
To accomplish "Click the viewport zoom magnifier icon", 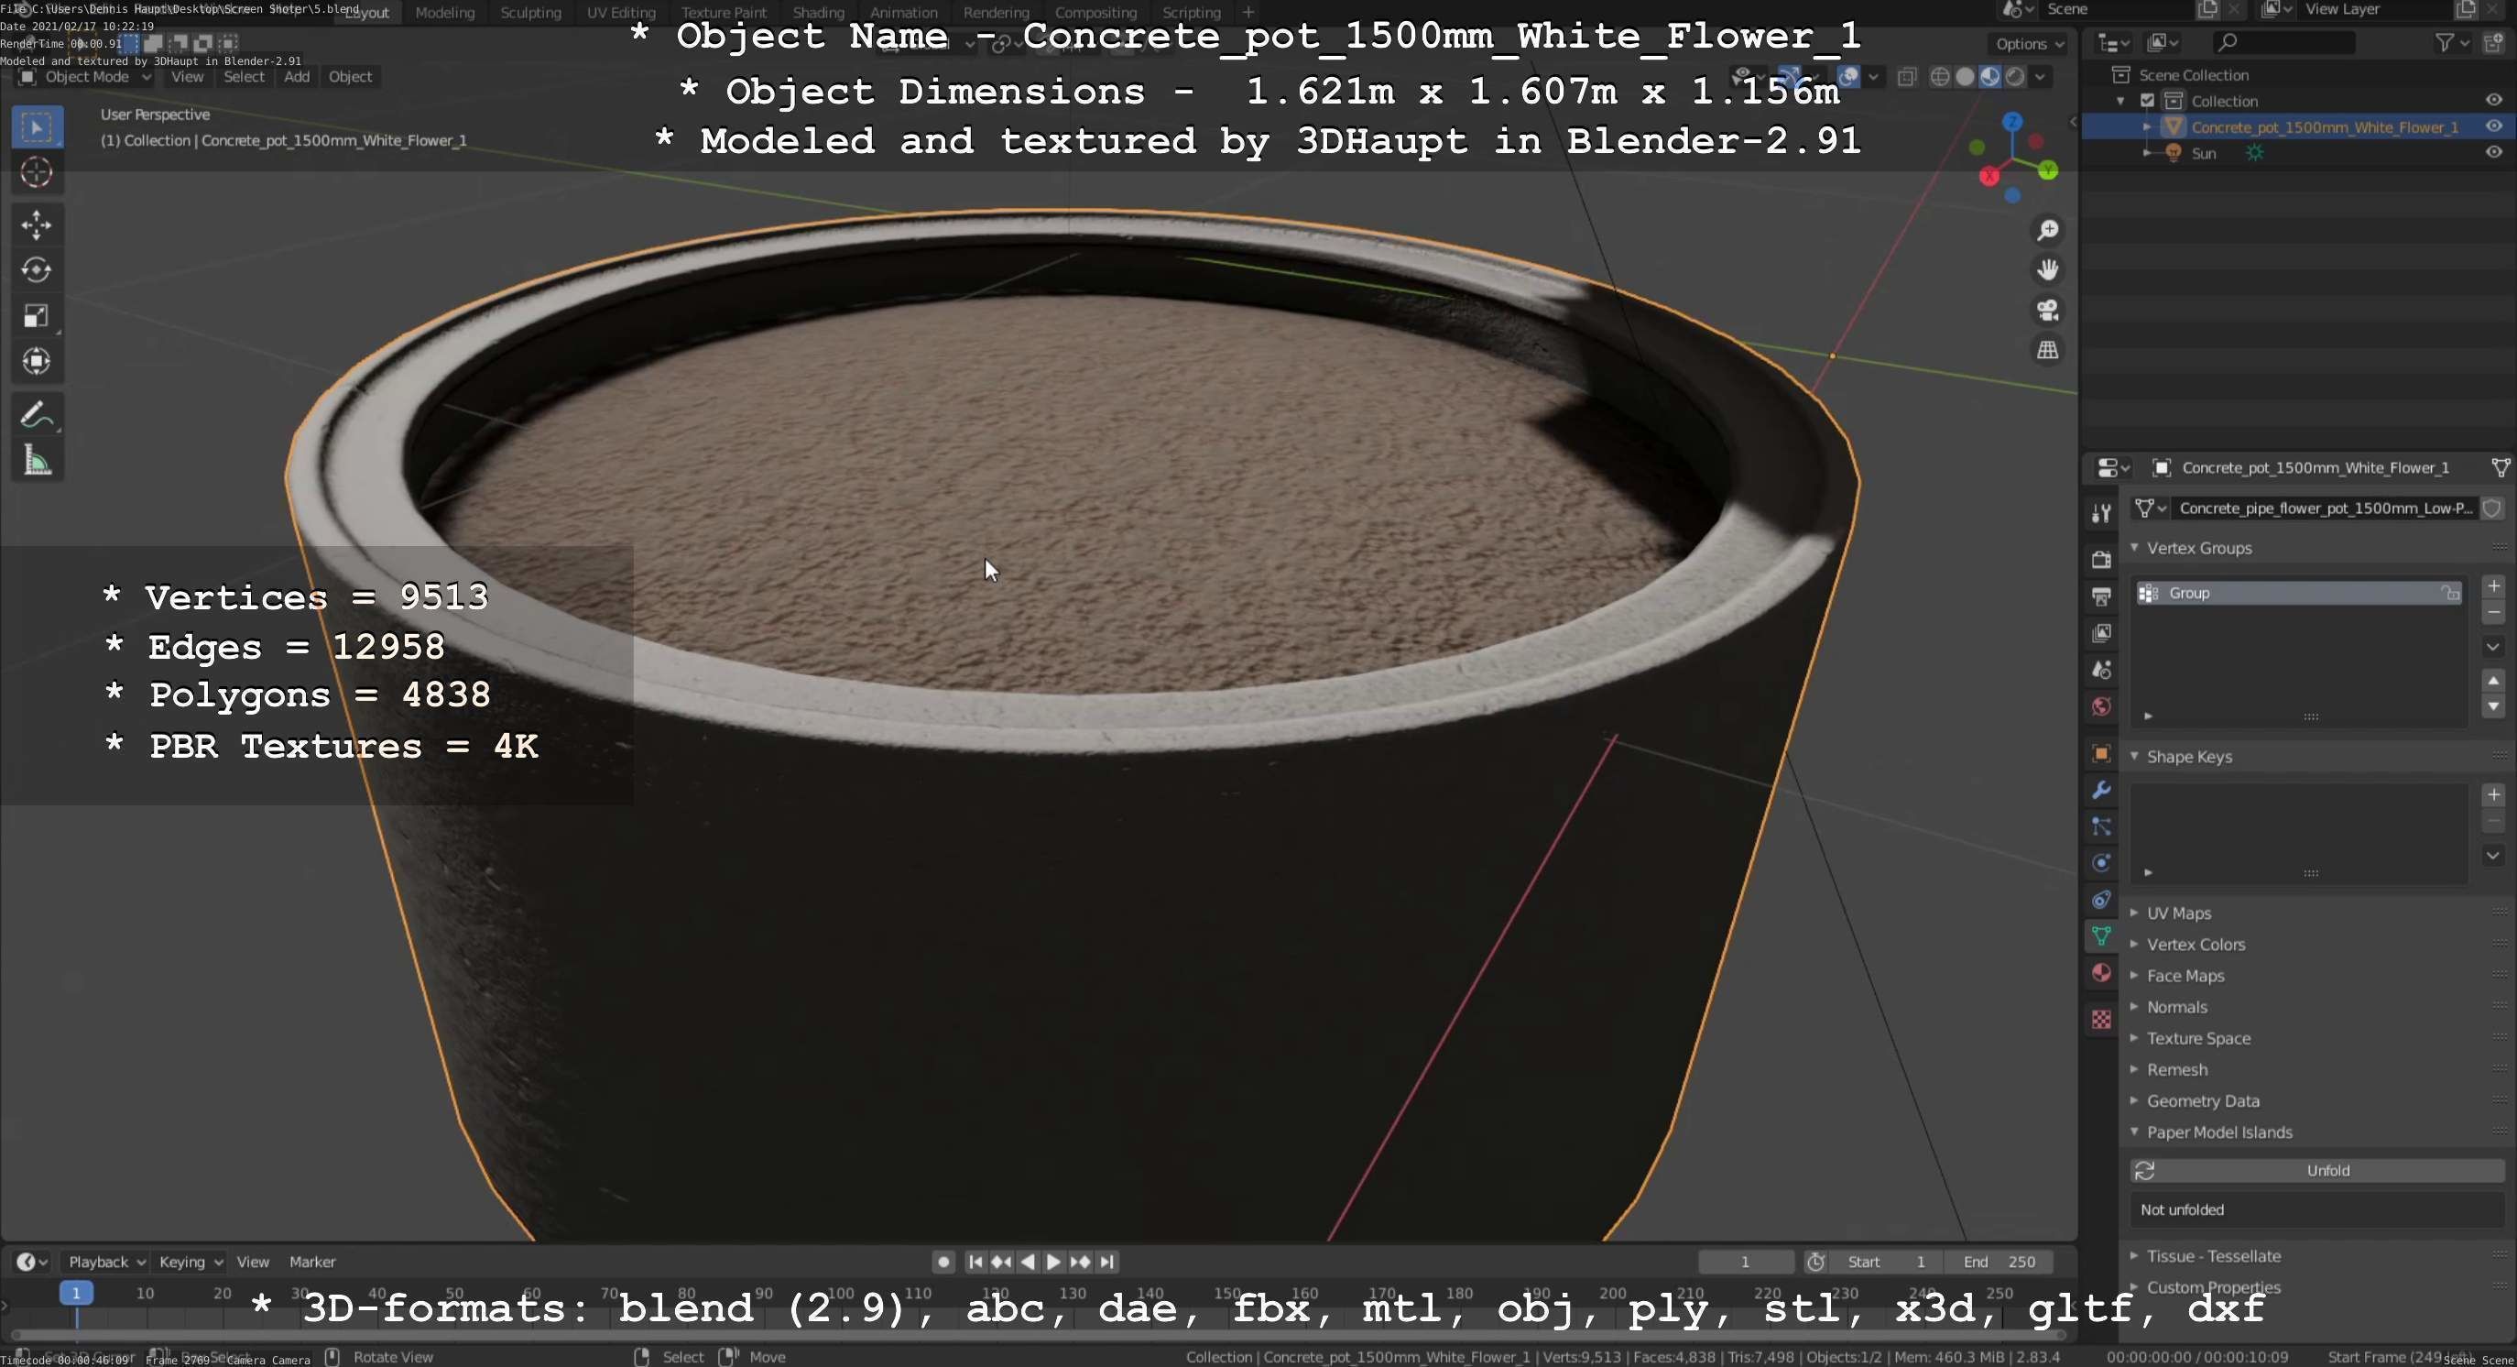I will (2047, 230).
